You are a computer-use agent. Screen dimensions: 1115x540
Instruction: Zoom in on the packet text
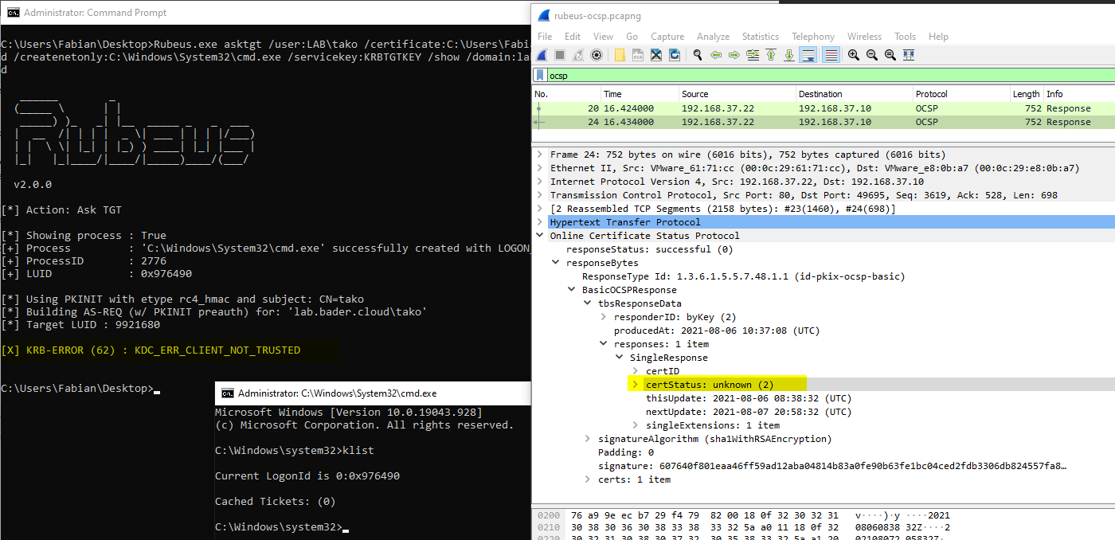pyautogui.click(x=854, y=54)
